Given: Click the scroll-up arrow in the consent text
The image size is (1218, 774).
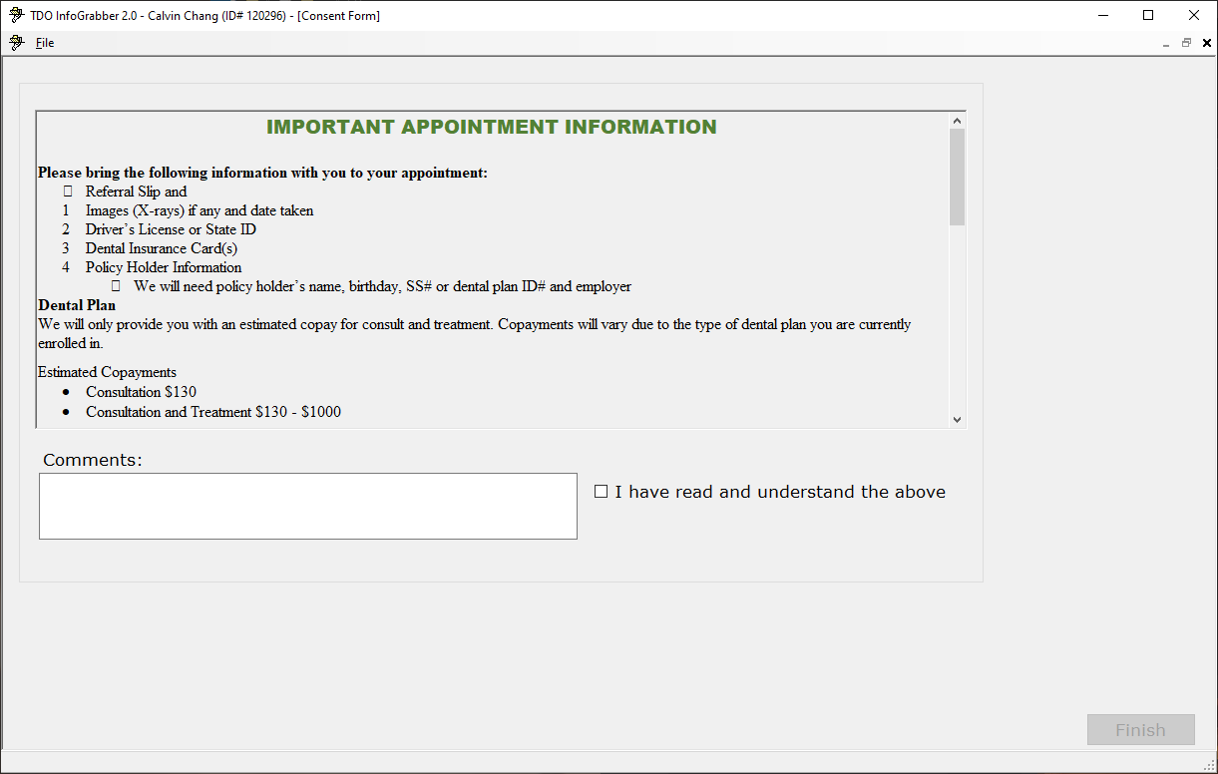Looking at the screenshot, I should click(x=958, y=121).
